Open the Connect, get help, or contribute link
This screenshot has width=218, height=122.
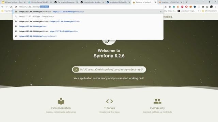click(157, 112)
